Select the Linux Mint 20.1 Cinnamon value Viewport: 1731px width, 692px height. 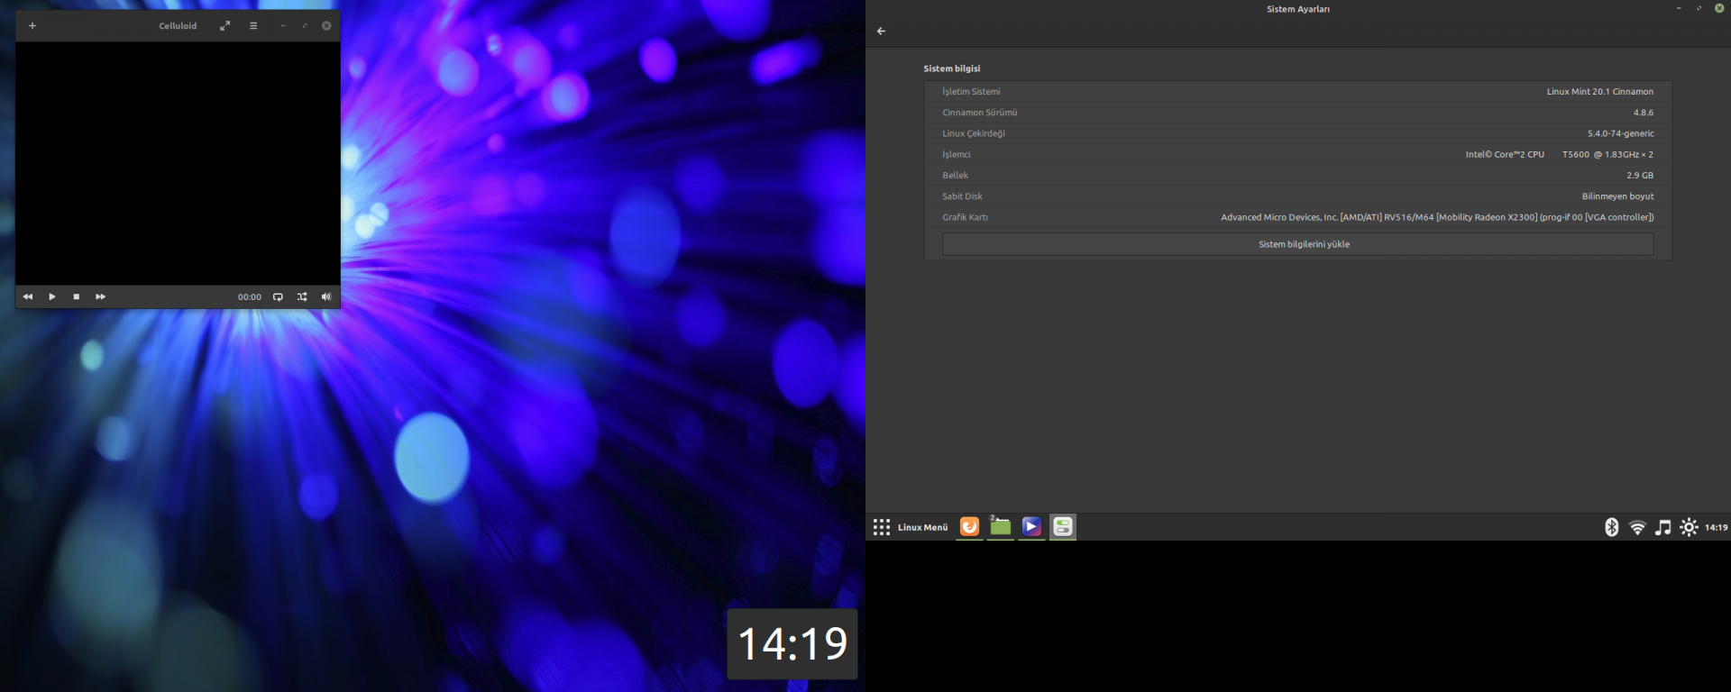1600,92
